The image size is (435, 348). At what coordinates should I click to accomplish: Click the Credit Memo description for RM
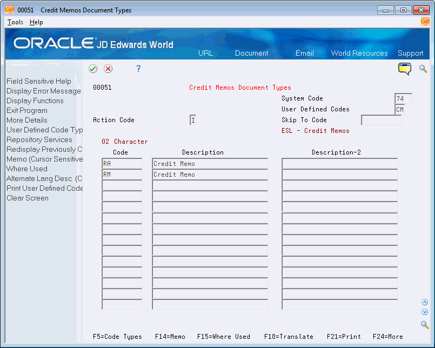(x=210, y=175)
